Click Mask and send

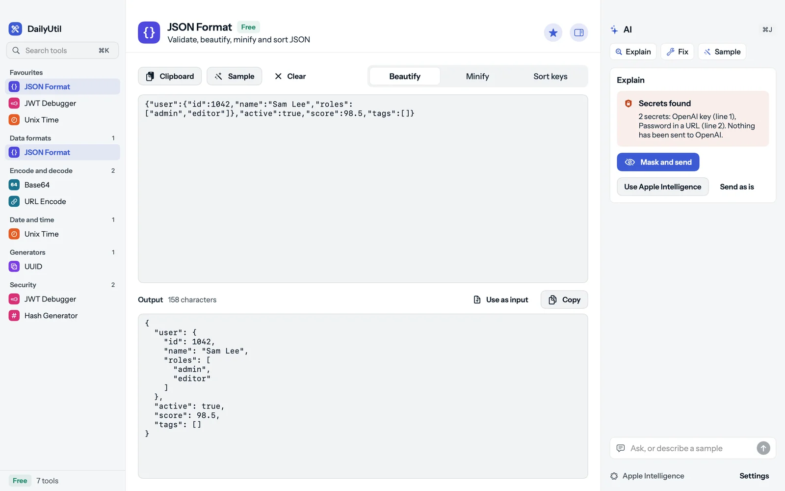[658, 162]
